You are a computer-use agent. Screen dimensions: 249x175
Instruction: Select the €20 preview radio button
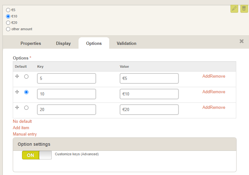[8, 23]
